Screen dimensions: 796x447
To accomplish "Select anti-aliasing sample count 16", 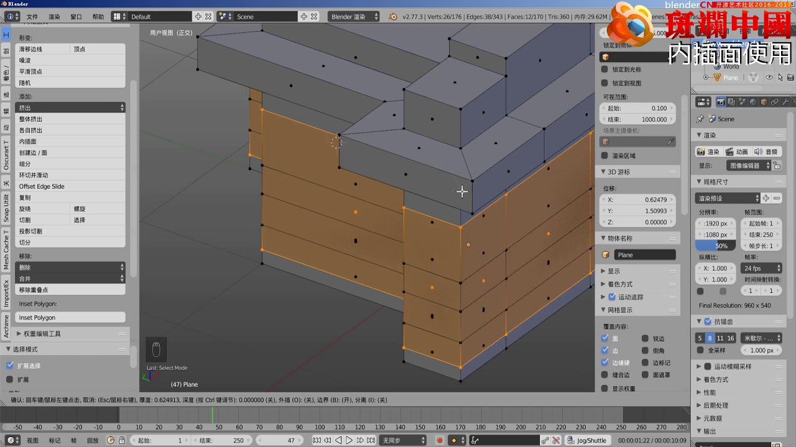I will (731, 338).
